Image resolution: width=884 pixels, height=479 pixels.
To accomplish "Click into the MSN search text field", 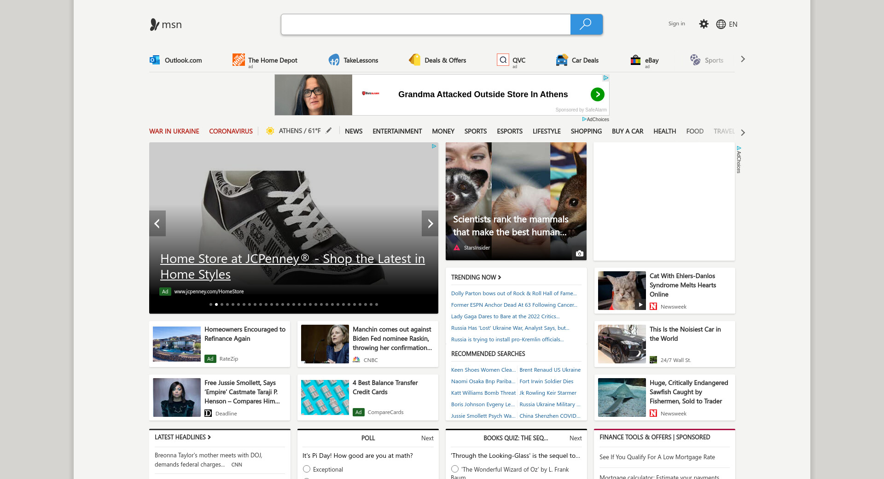I will pos(425,24).
